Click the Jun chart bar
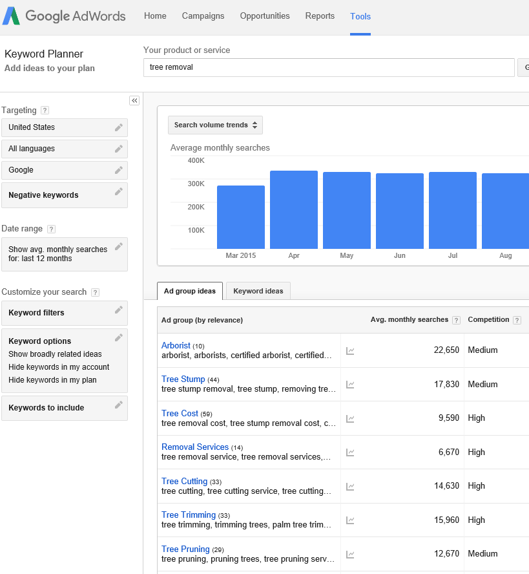529x574 pixels. click(400, 211)
